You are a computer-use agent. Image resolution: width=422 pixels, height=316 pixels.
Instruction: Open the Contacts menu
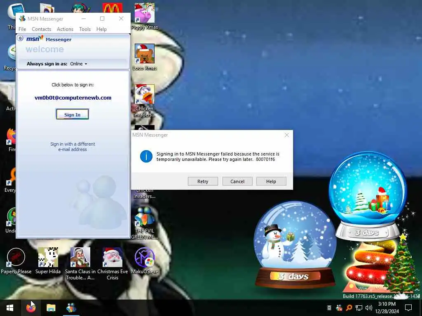pos(42,29)
